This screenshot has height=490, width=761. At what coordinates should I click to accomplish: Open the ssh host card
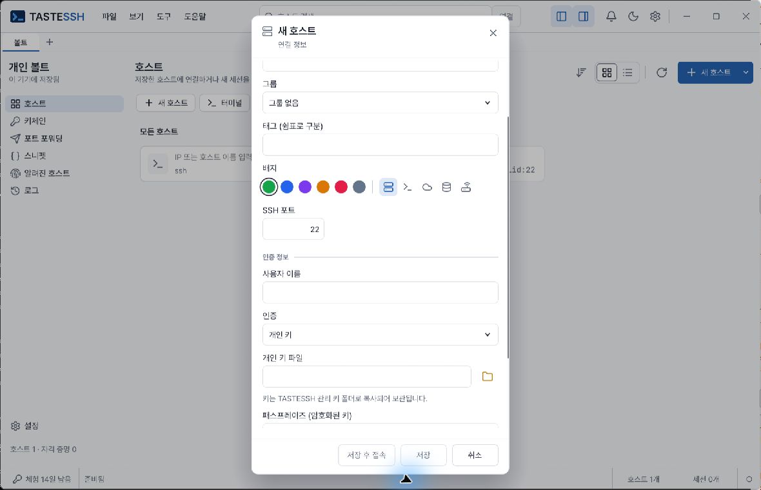click(x=196, y=164)
